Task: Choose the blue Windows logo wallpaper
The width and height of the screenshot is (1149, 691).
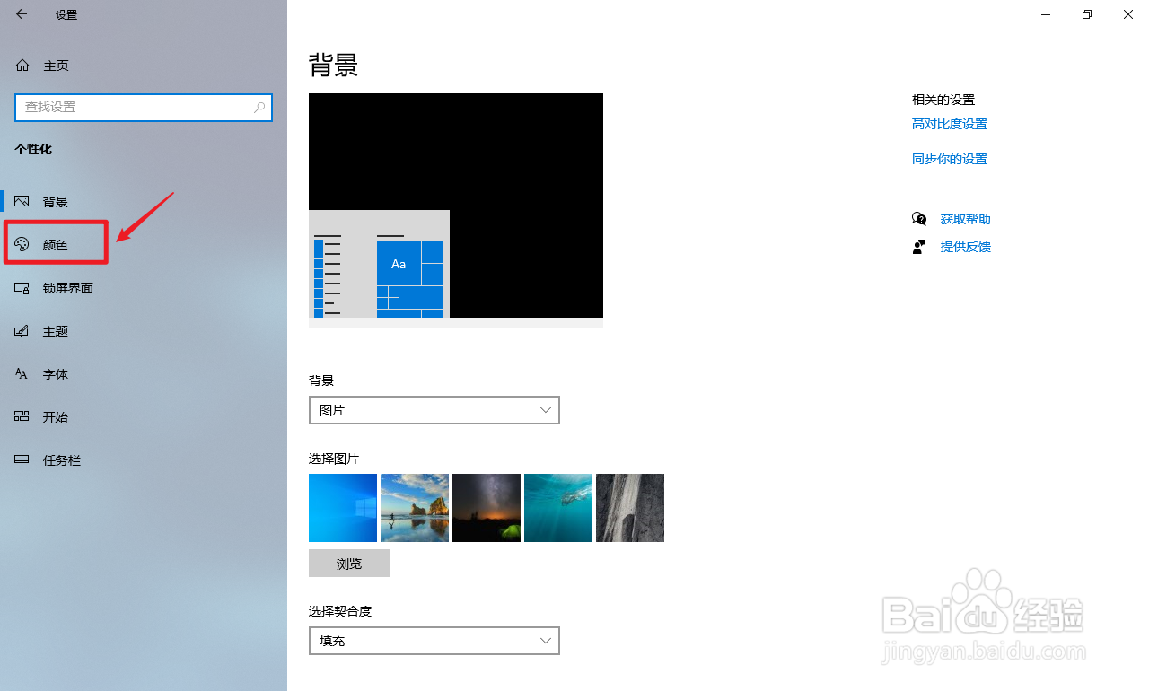Action: [x=343, y=508]
